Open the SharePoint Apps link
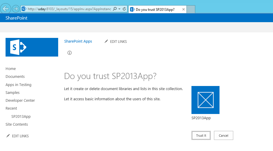273x151 pixels. pos(78,41)
